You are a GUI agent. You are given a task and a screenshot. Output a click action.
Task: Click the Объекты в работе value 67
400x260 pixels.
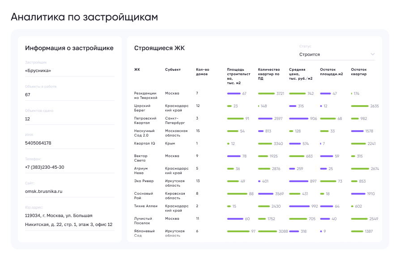28,95
